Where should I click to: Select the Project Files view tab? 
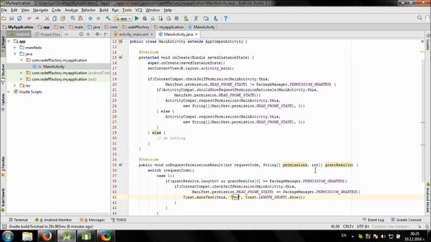tap(47, 34)
